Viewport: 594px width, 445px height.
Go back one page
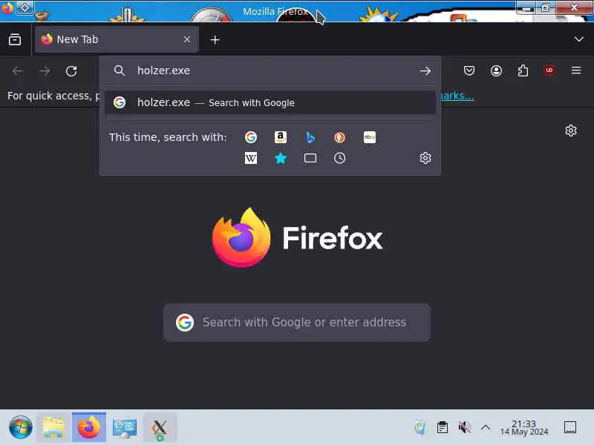[x=18, y=70]
